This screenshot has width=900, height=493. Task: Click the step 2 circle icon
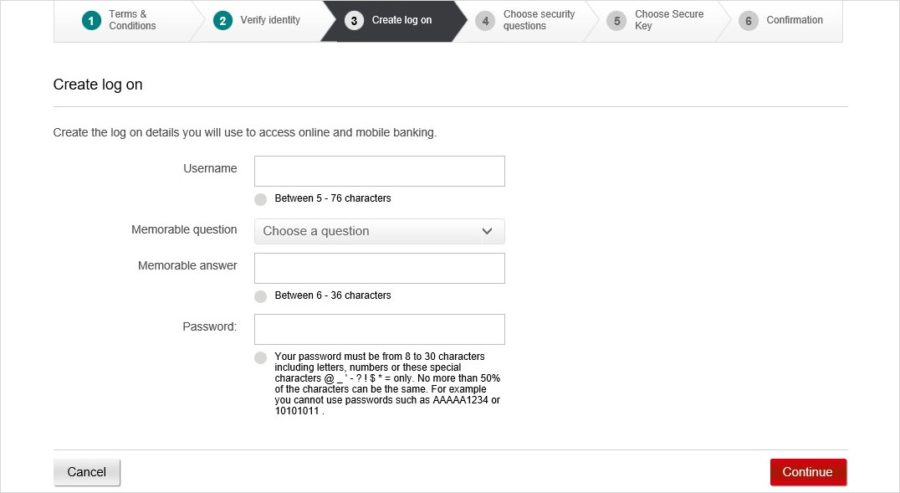(222, 21)
